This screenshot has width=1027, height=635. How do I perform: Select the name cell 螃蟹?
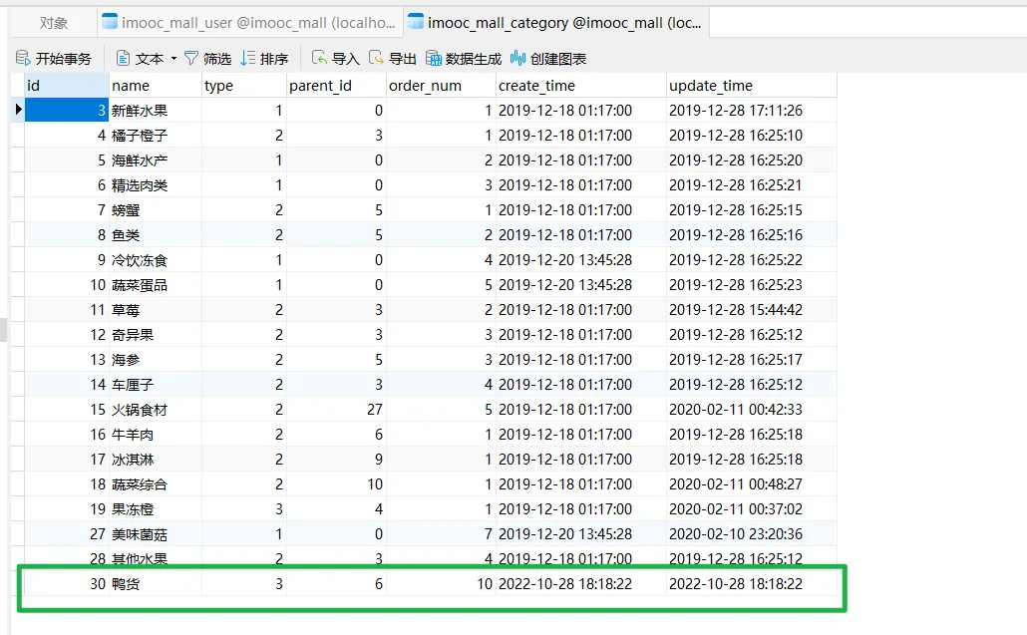pos(156,210)
